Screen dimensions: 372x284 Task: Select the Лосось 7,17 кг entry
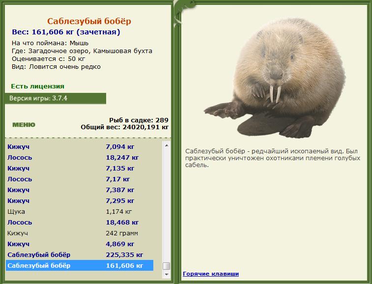[x=80, y=179]
